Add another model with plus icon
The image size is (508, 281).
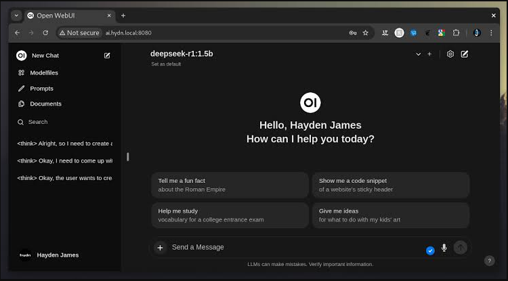click(429, 54)
